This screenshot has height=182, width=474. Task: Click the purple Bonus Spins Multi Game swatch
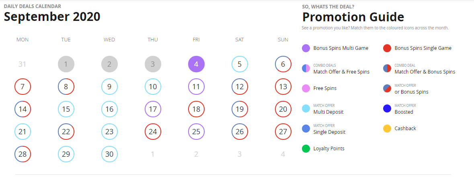(x=306, y=48)
